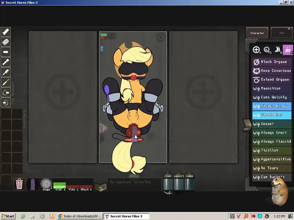Toggle the Keep Conscious option
The height and width of the screenshot is (220, 294).
pyautogui.click(x=272, y=71)
